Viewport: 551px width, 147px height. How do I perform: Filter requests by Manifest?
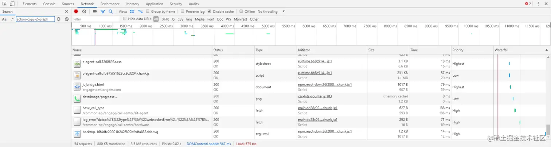[x=241, y=19]
